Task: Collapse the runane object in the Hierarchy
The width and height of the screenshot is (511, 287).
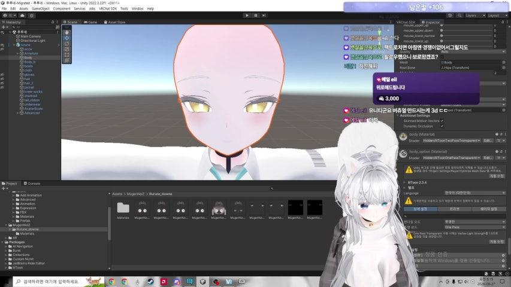Action: (14, 45)
